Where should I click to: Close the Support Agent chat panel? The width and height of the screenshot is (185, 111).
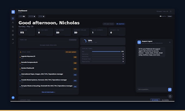(x=170, y=42)
